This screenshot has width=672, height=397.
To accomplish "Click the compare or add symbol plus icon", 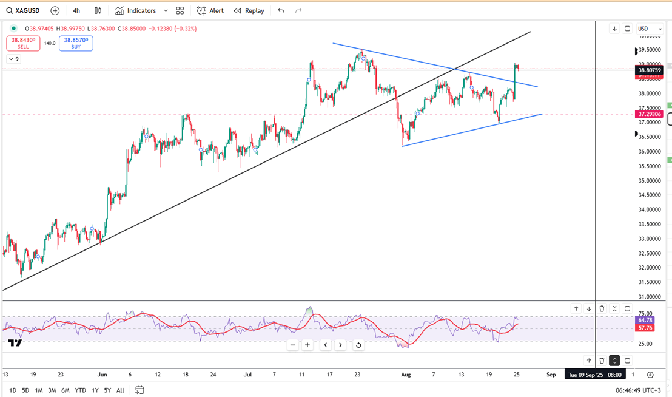I will 55,11.
